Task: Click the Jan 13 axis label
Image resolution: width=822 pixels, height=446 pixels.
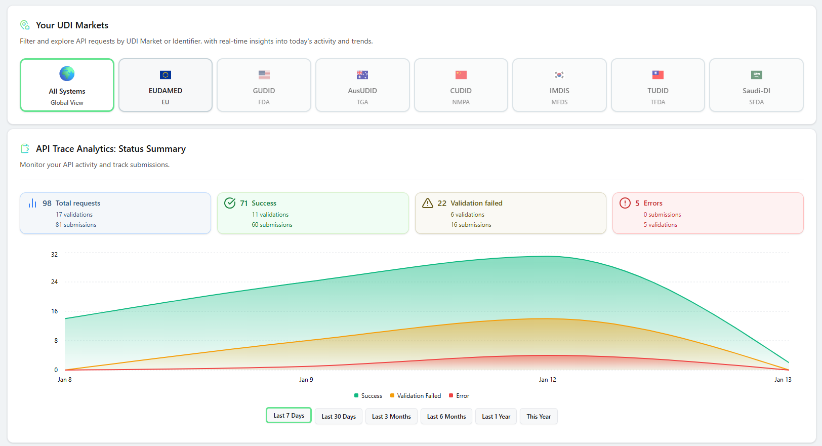Action: coord(783,380)
